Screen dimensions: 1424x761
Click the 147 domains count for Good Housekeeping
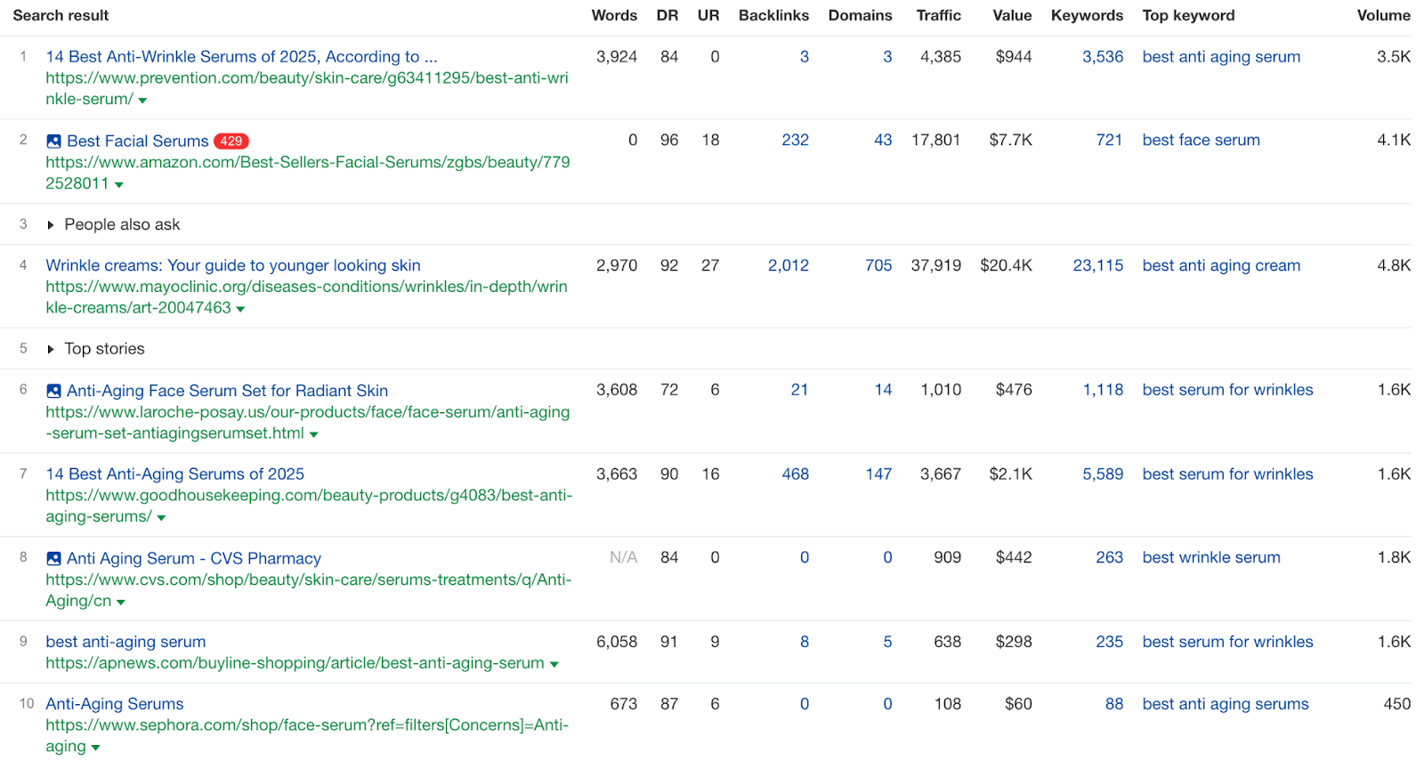[x=878, y=474]
